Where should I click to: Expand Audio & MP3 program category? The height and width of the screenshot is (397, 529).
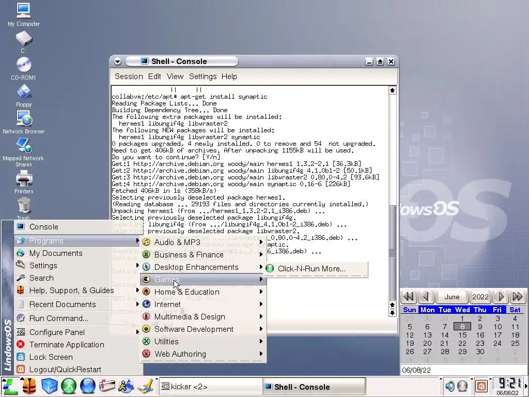(203, 242)
